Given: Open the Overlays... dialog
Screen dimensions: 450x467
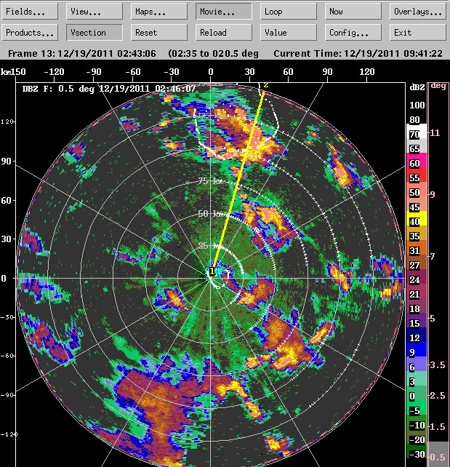Looking at the screenshot, I should tap(419, 12).
